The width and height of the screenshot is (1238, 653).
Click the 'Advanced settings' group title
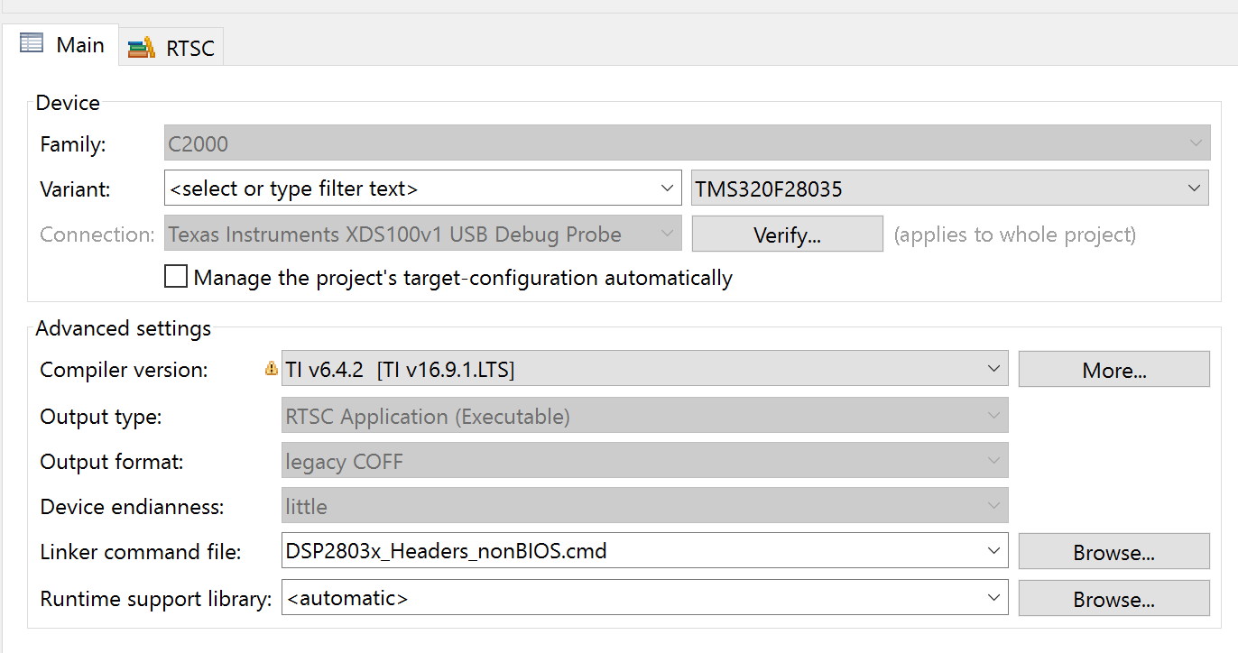point(123,328)
